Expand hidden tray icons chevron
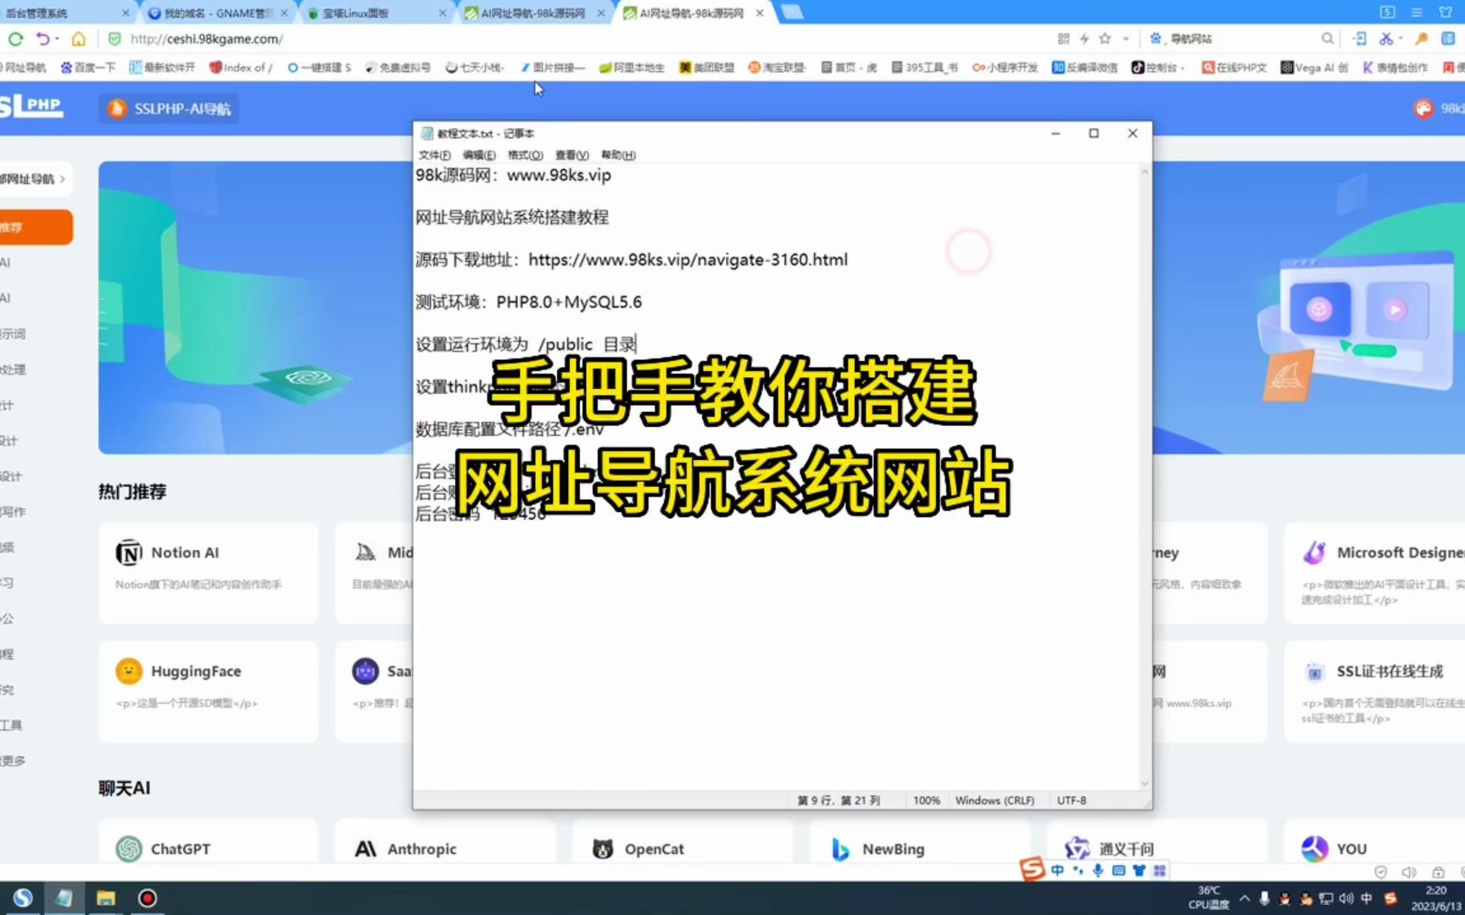 tap(1245, 898)
